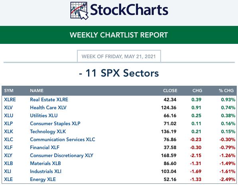Click the StockCharts wordmark text
238x185 pixels.
129,10
